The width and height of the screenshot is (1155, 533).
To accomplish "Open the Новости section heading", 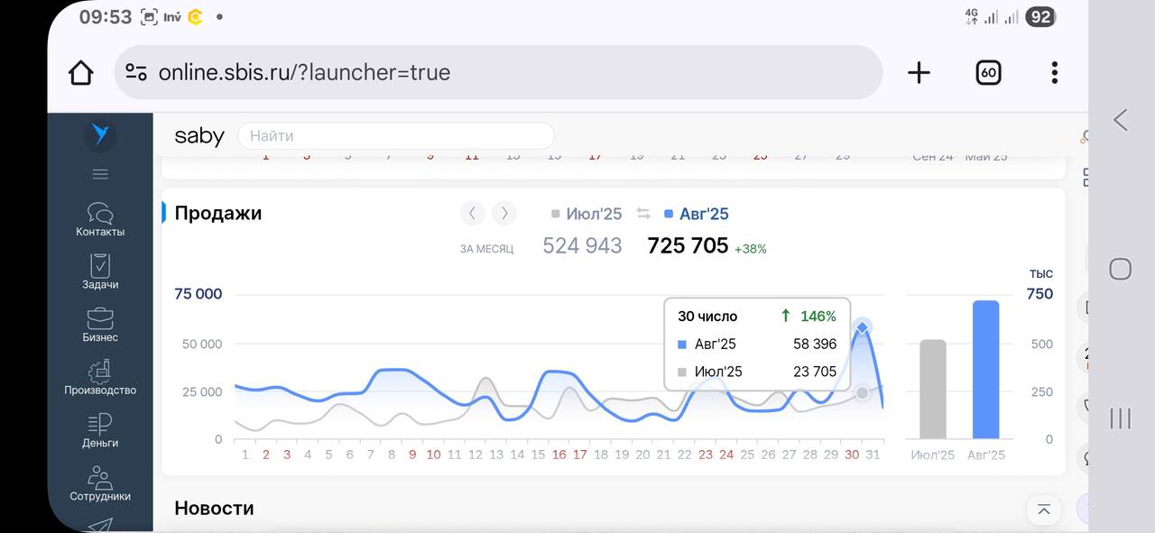I will [x=214, y=508].
